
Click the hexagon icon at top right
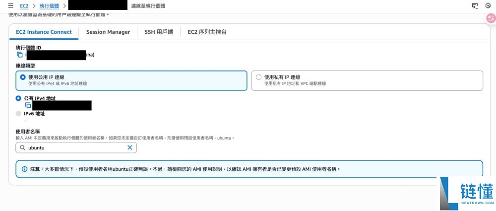(488, 5)
